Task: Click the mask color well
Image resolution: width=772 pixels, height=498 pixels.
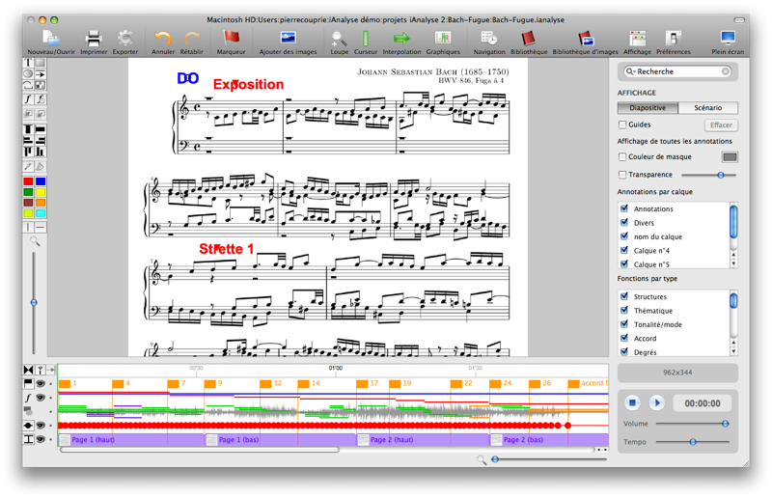Action: coord(730,157)
